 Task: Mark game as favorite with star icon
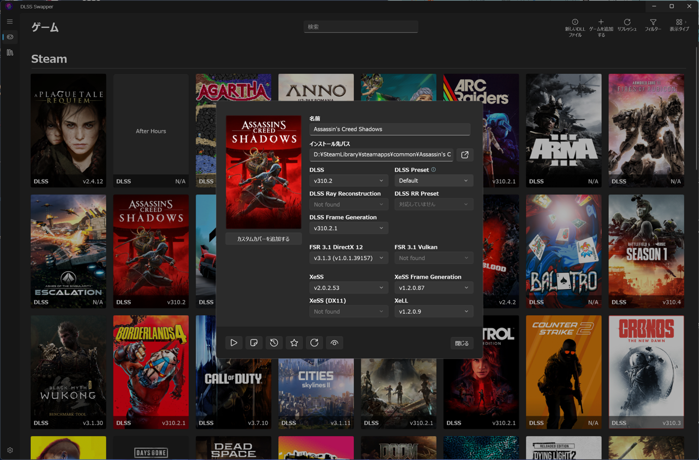tap(294, 343)
